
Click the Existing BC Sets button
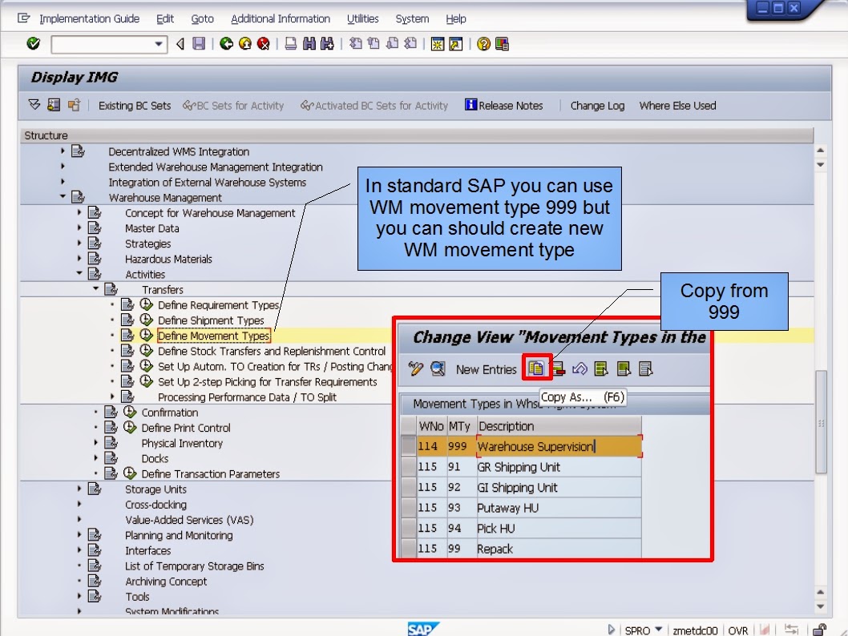coord(134,105)
